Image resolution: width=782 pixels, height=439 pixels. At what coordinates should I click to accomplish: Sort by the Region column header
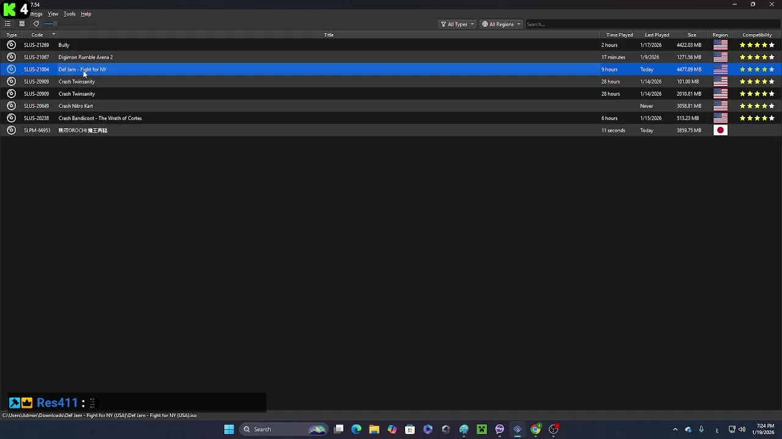[x=720, y=35]
